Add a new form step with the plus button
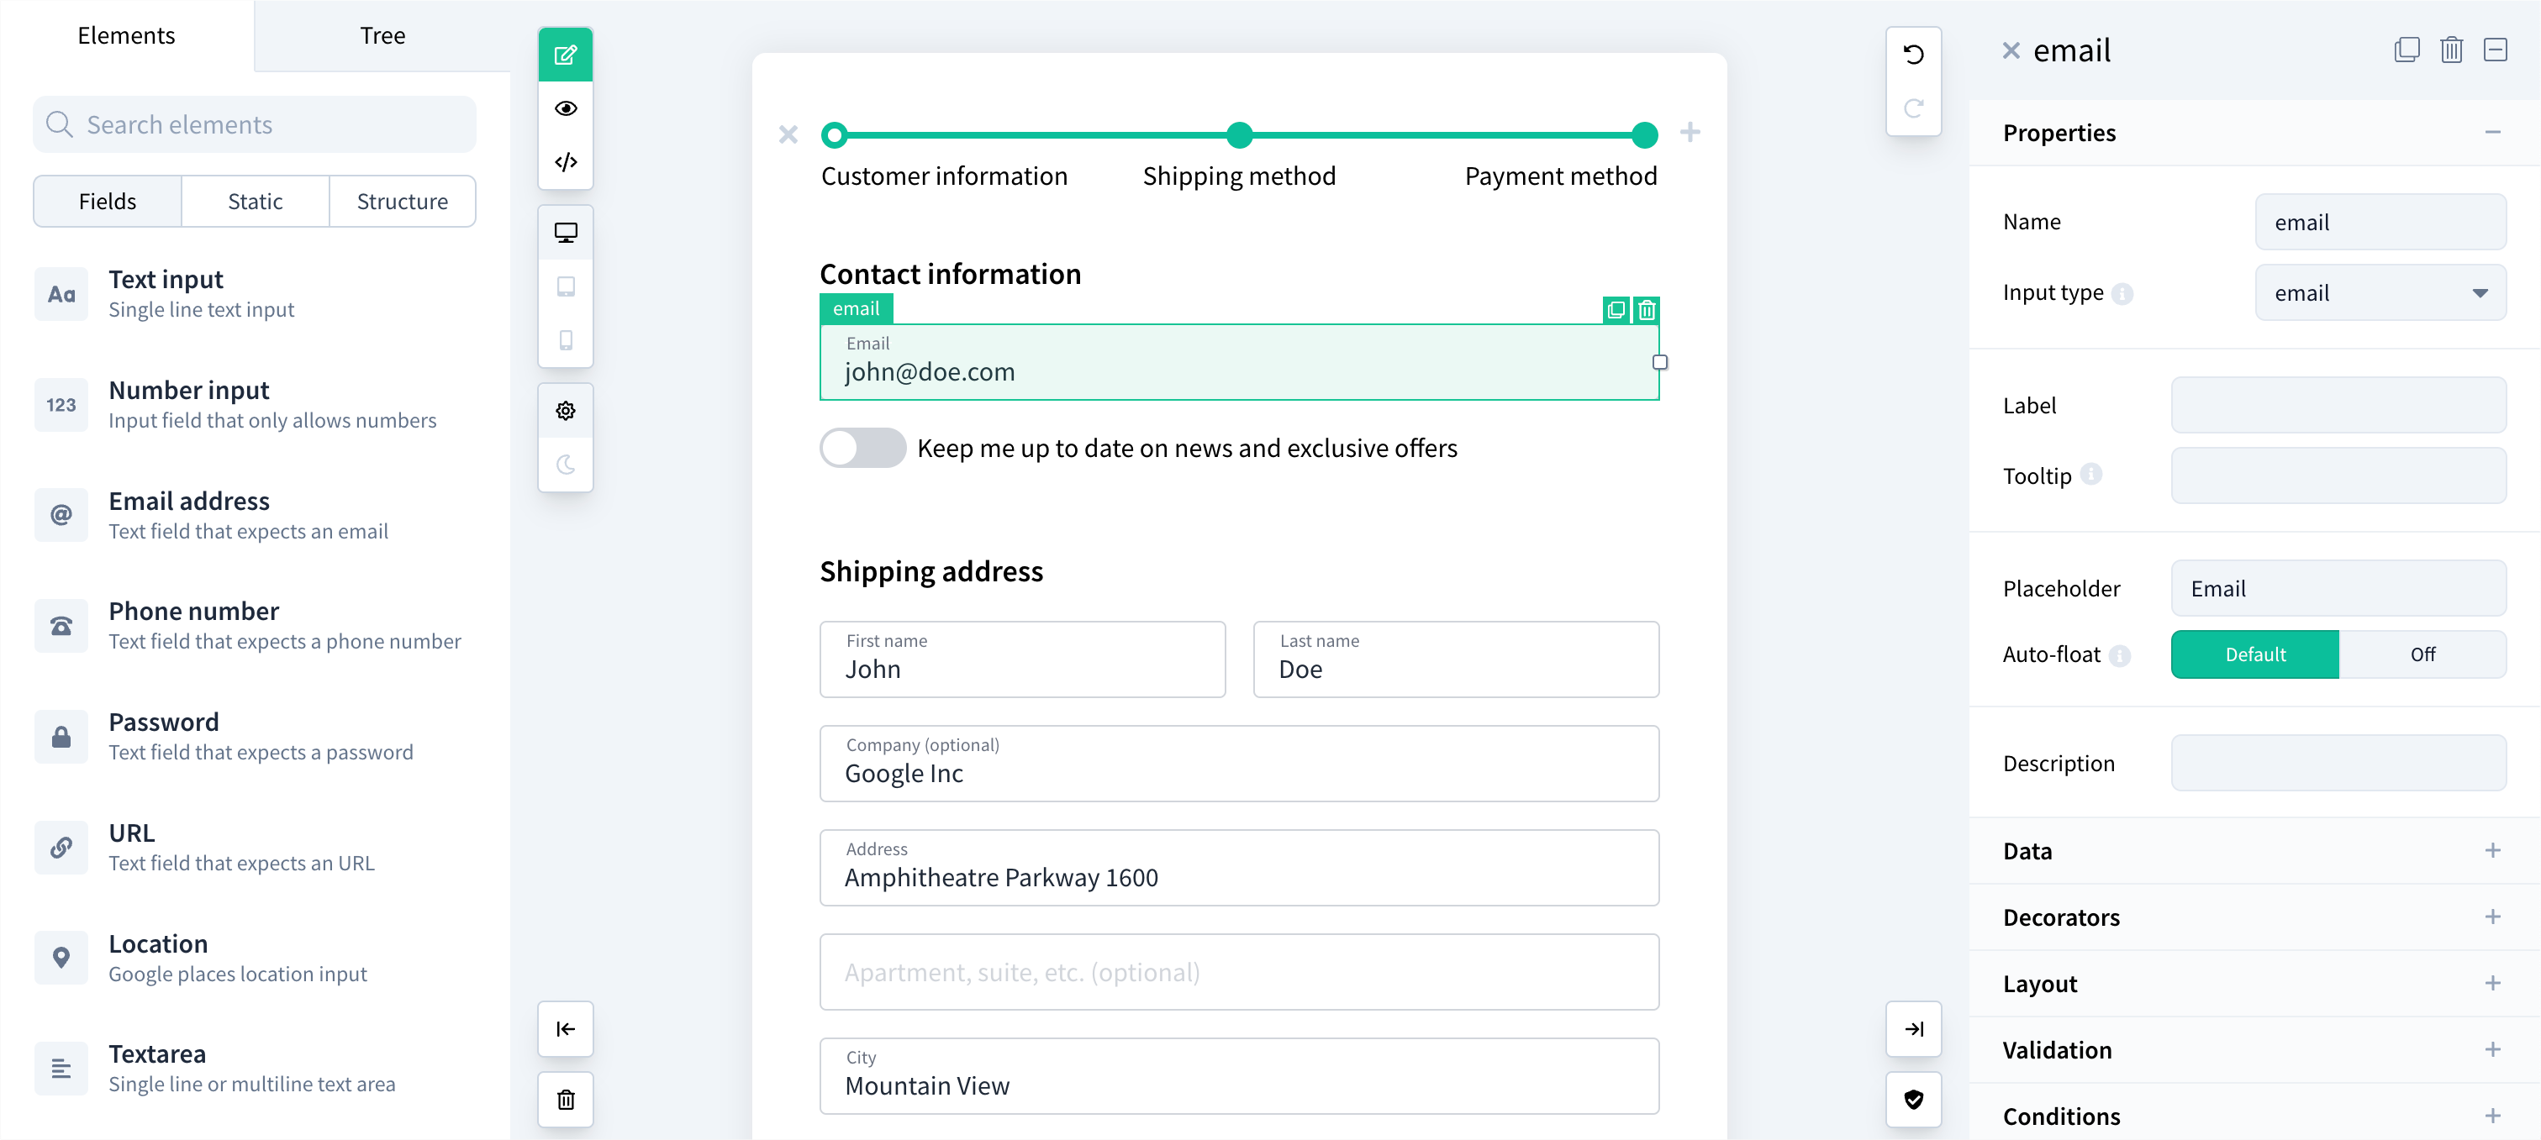The image size is (2541, 1140). tap(1690, 131)
